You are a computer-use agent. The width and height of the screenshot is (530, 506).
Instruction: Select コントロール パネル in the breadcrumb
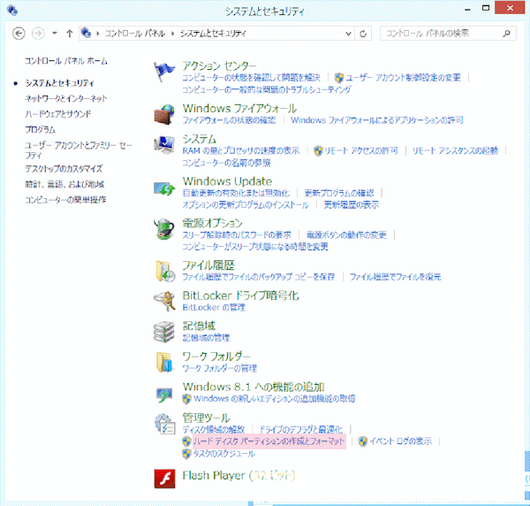[135, 34]
